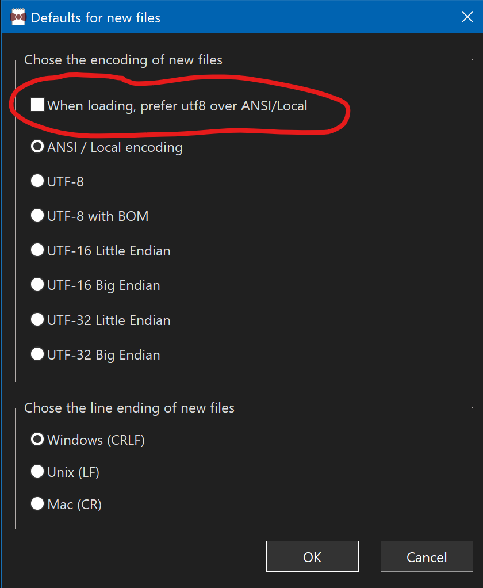The width and height of the screenshot is (483, 588).
Task: Select the ANSI / Local encoding option
Action: 37,146
